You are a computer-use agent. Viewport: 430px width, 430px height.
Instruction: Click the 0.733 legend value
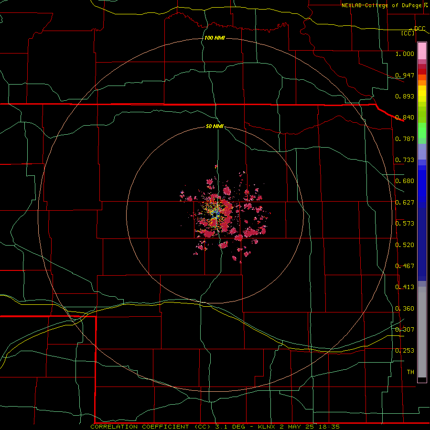pos(405,160)
